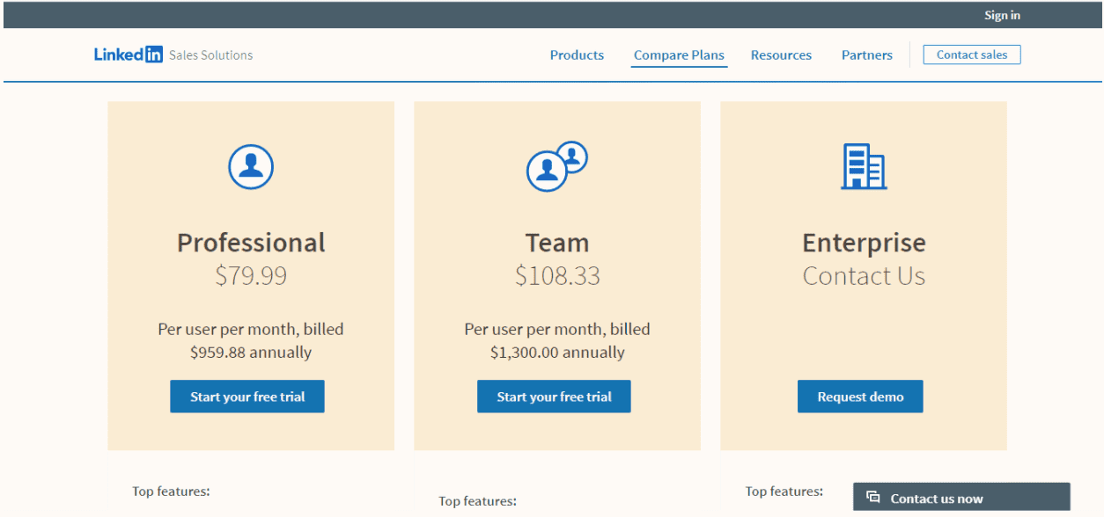Select the Compare Plans tab
This screenshot has width=1104, height=517.
pyautogui.click(x=679, y=55)
